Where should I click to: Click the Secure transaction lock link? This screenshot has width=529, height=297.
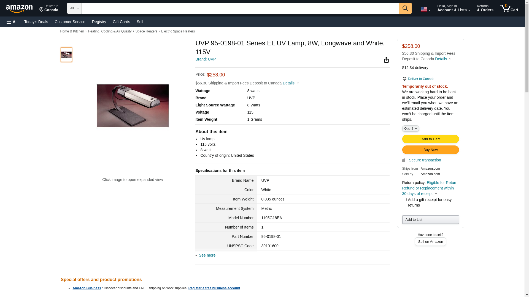point(425,160)
